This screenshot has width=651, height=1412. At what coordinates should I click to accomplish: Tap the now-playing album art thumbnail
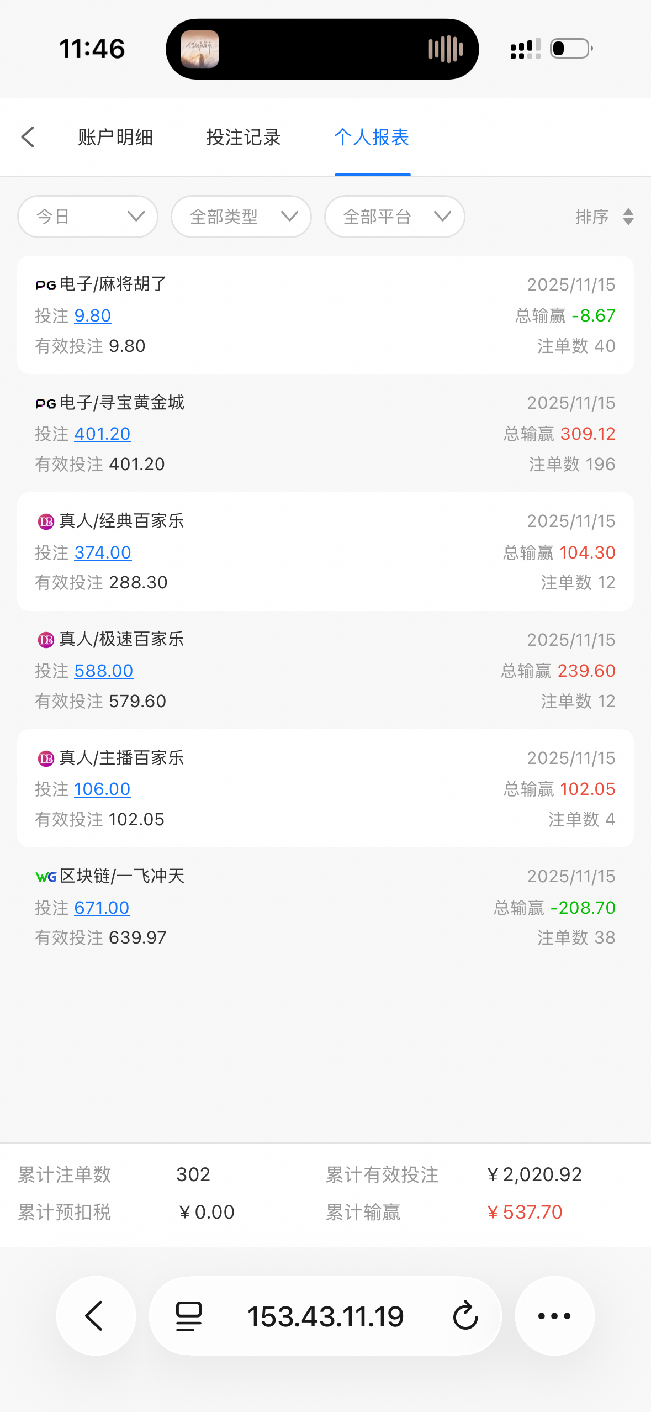200,49
